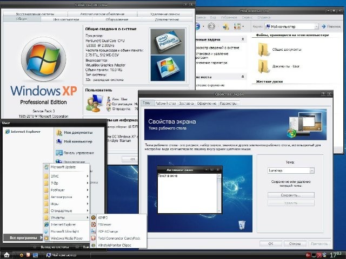Open Панель управления in start menu

tap(75, 153)
